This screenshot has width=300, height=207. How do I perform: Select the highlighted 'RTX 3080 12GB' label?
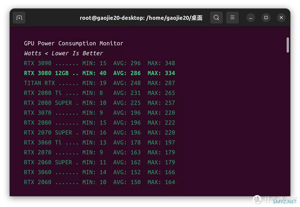point(46,73)
